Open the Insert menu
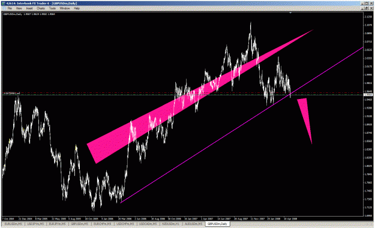Viewport: 375px width, 228px height. coord(29,8)
